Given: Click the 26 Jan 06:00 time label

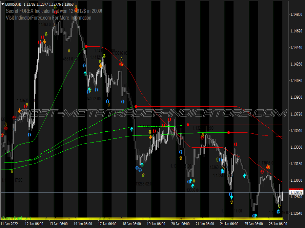Looking at the screenshot, I should pos(278,224).
